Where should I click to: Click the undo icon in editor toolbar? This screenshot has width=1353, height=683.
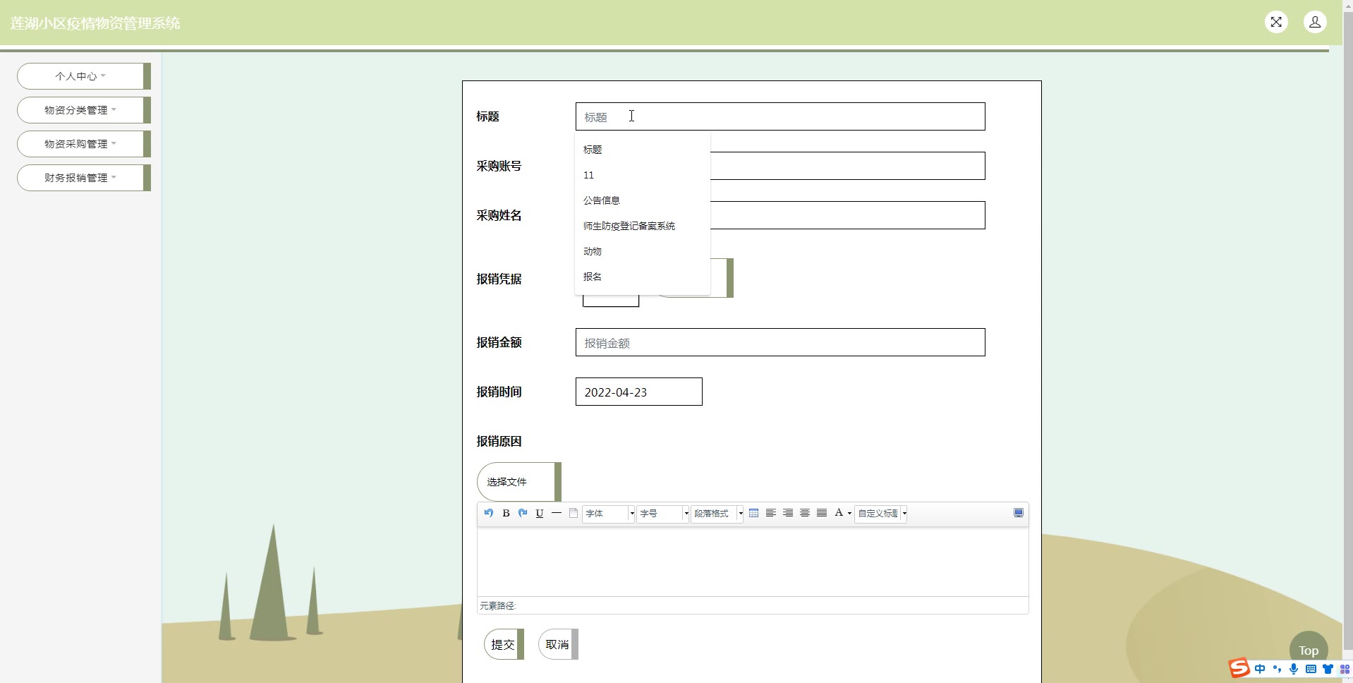[x=489, y=513]
